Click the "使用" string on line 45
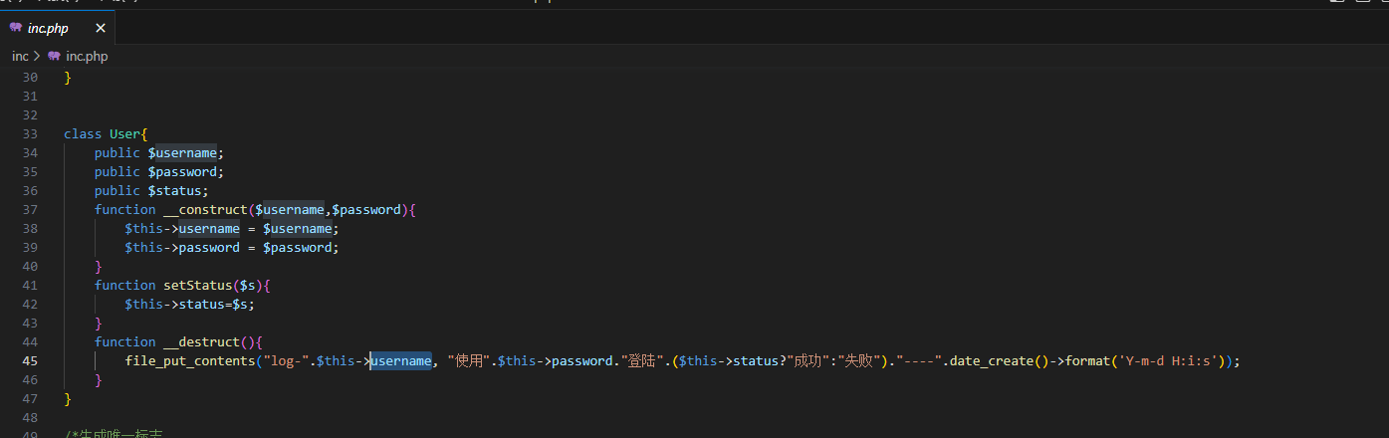The width and height of the screenshot is (1389, 438). point(470,360)
